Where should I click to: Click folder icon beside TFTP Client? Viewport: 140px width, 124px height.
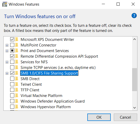[17, 90]
